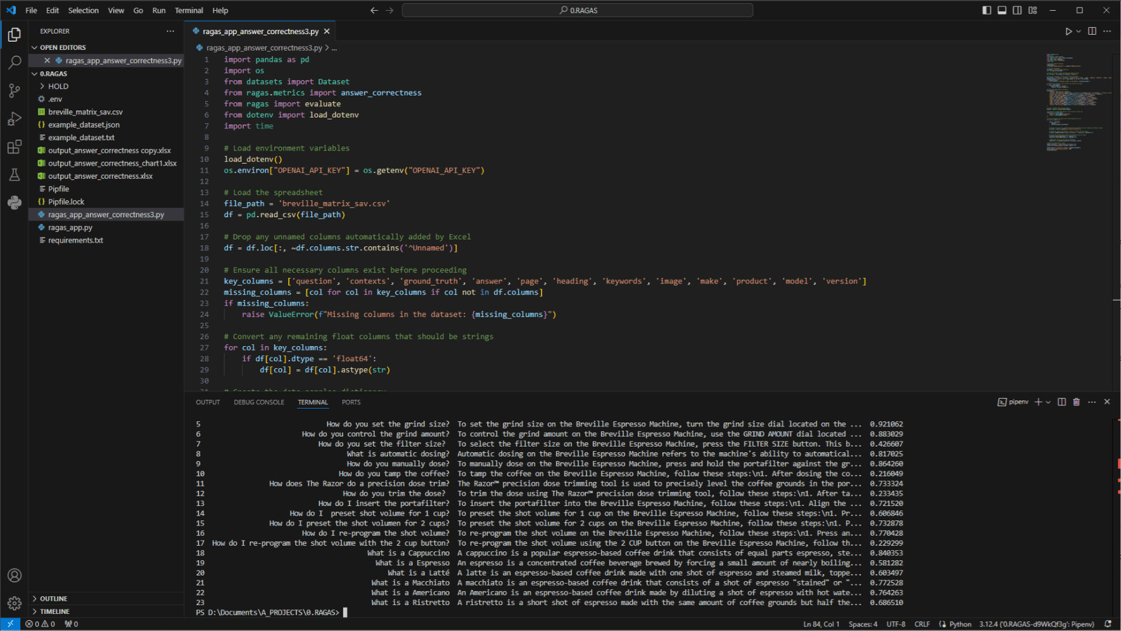The height and width of the screenshot is (631, 1121).
Task: Collapse the Open Editors section
Action: [62, 47]
